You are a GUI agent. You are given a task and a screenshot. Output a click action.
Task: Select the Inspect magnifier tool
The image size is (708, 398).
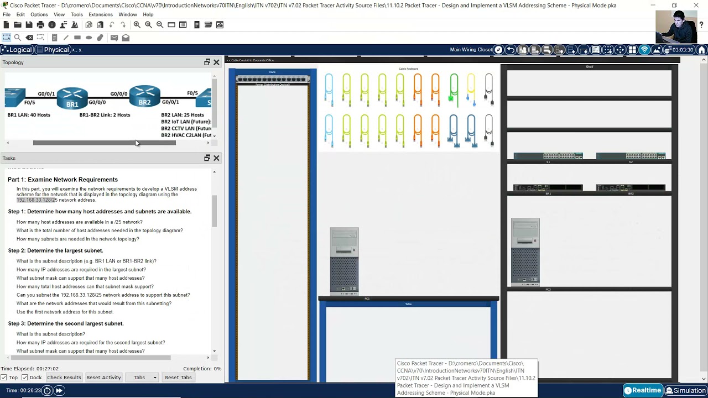[18, 38]
